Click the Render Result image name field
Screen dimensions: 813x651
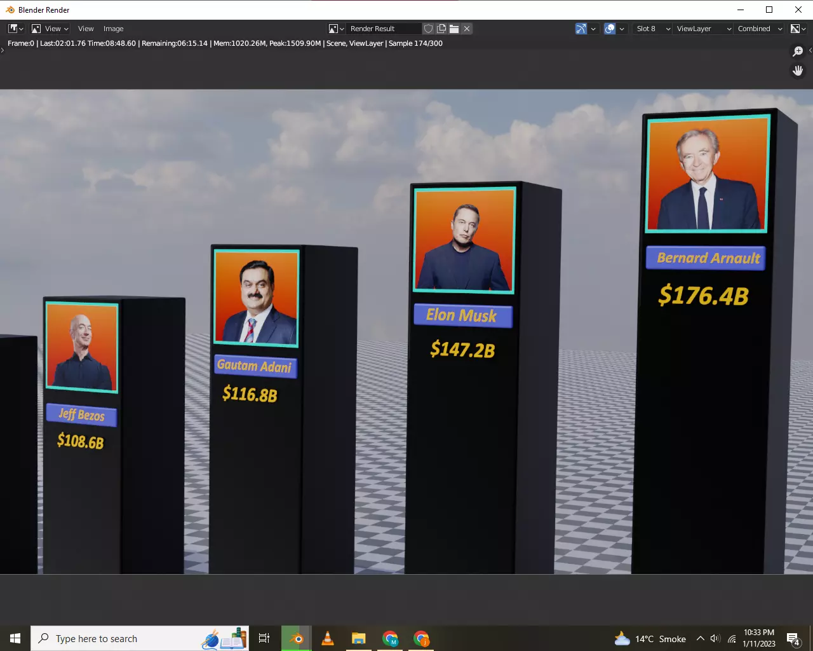pos(384,29)
